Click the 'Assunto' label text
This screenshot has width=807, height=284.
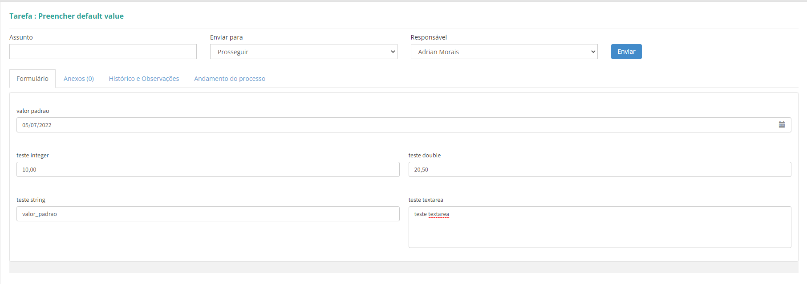pos(21,37)
